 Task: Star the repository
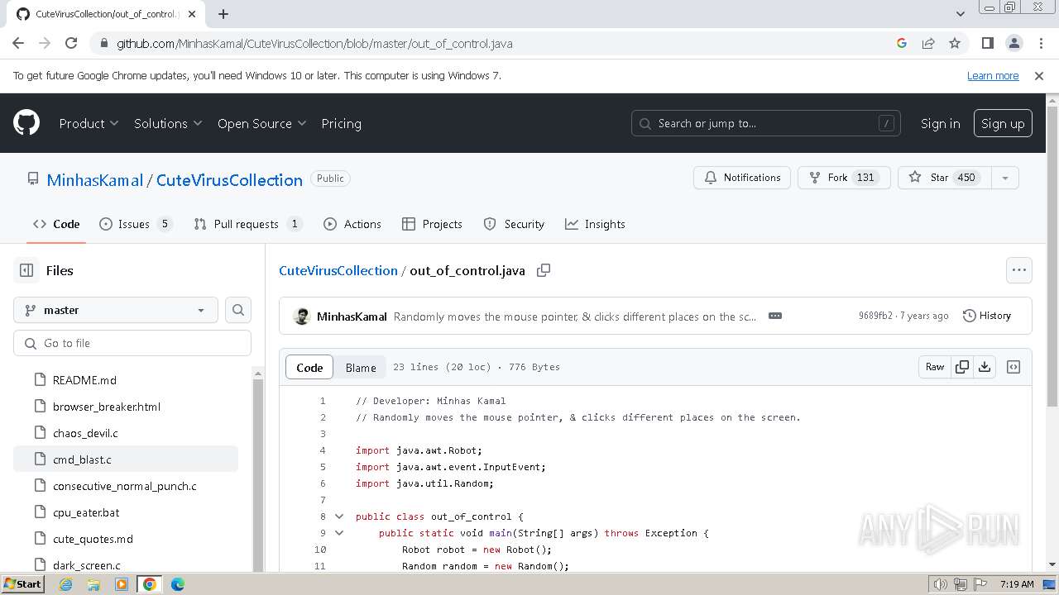click(944, 178)
